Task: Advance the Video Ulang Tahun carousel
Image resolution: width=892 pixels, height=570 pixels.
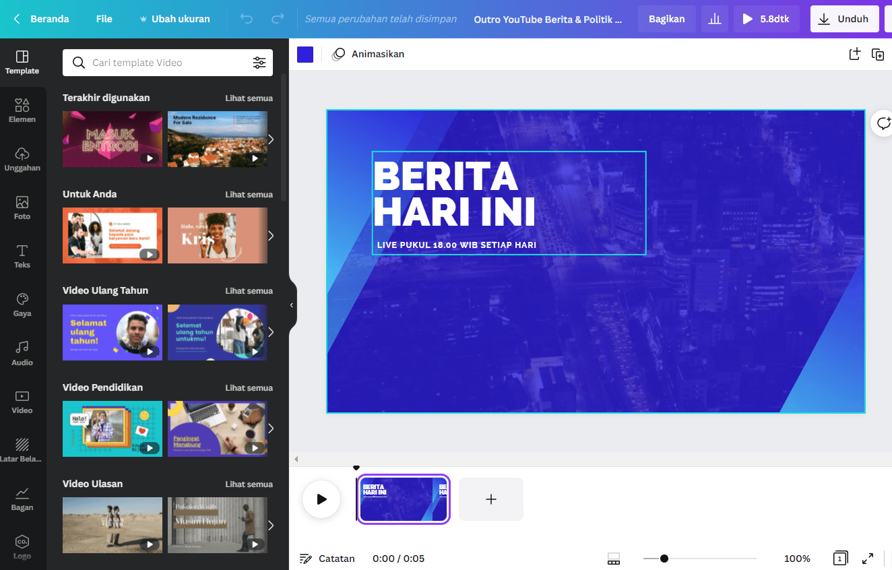Action: coord(271,331)
